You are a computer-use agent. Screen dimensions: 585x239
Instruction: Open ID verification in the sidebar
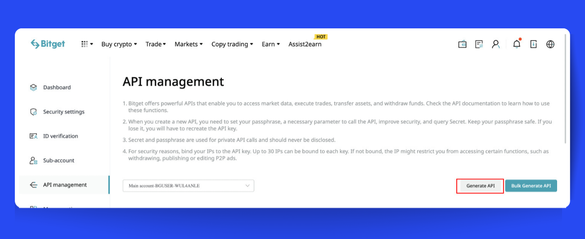(x=61, y=136)
